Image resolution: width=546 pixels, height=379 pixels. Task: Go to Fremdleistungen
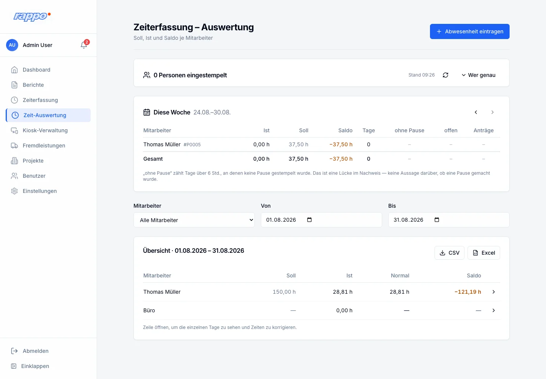coord(48,146)
